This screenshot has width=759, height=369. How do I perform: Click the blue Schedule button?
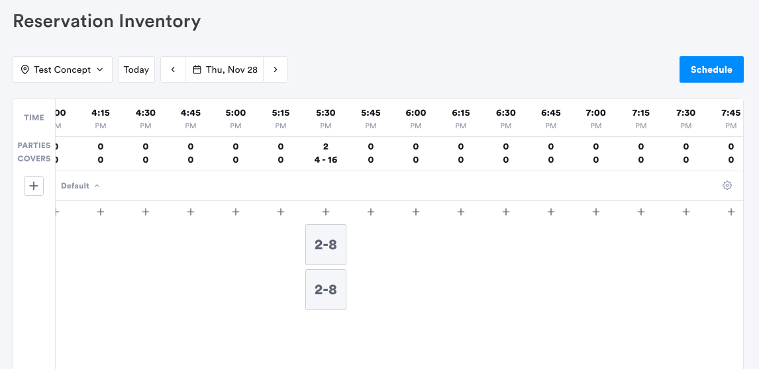click(711, 69)
